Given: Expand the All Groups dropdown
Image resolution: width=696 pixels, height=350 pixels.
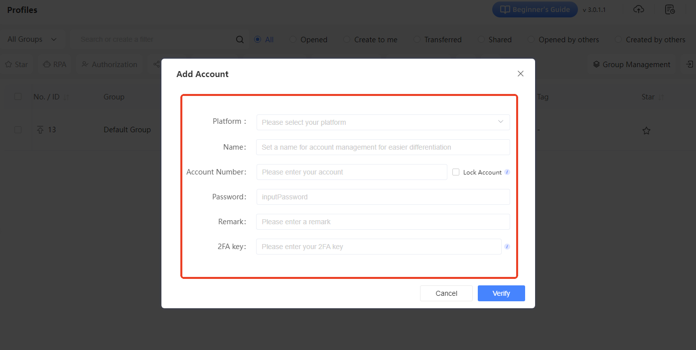Looking at the screenshot, I should coord(32,39).
